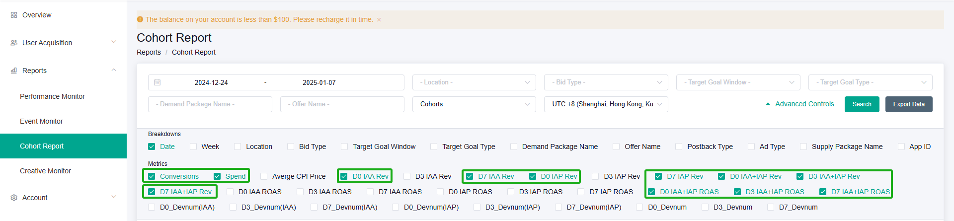Click the Account gear icon

(14, 198)
